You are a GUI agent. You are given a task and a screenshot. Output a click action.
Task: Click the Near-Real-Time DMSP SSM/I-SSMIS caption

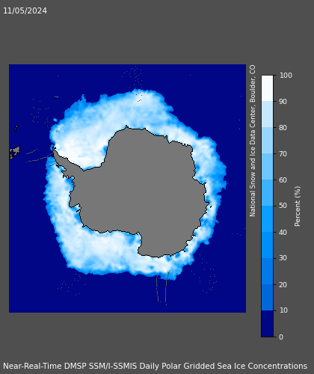(x=155, y=366)
